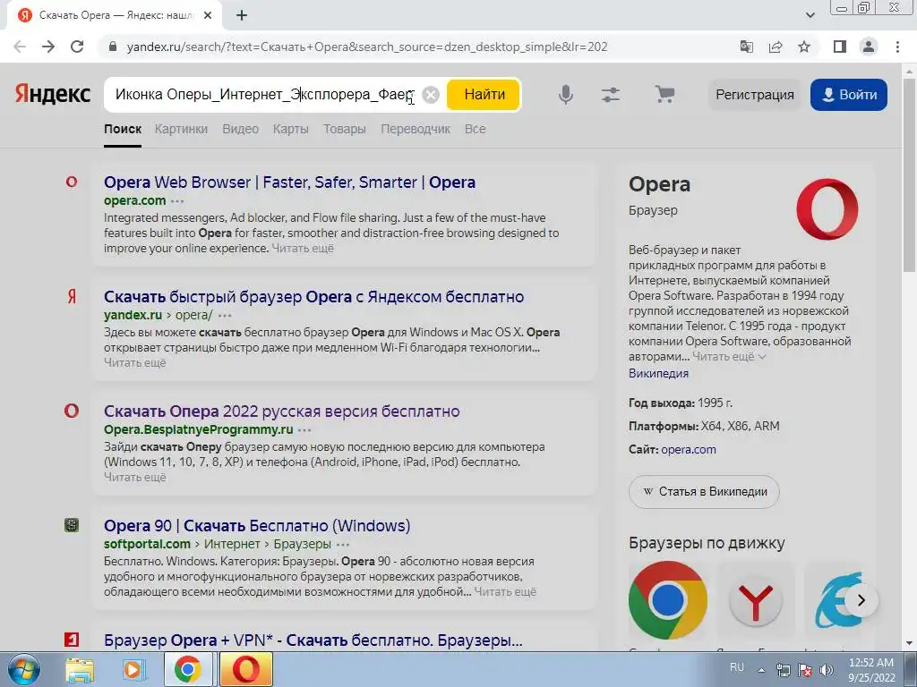Click the green opera.com result link
This screenshot has height=687, width=917.
[x=135, y=200]
